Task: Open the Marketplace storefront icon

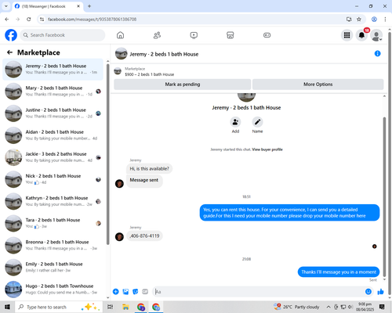Action: pyautogui.click(x=230, y=35)
